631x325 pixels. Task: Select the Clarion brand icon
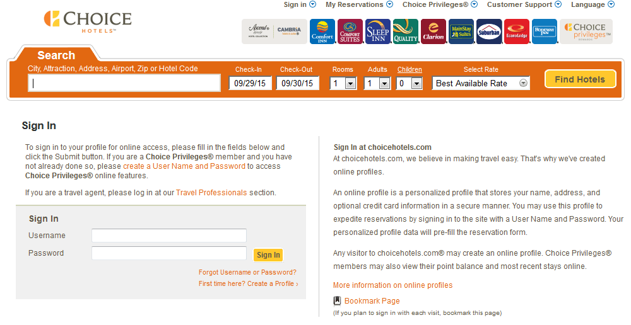pyautogui.click(x=433, y=31)
